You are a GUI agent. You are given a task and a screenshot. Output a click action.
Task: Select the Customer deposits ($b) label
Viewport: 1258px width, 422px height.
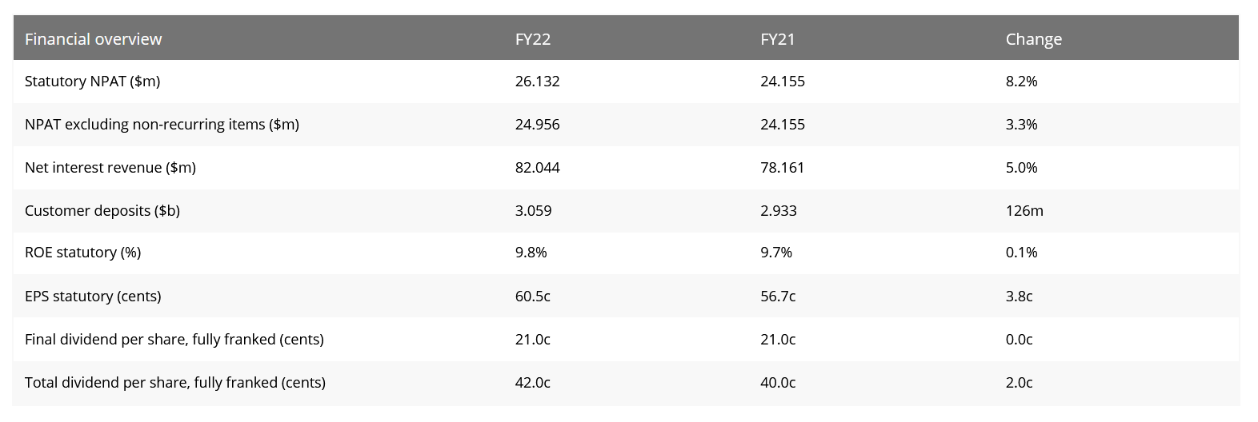tap(102, 211)
